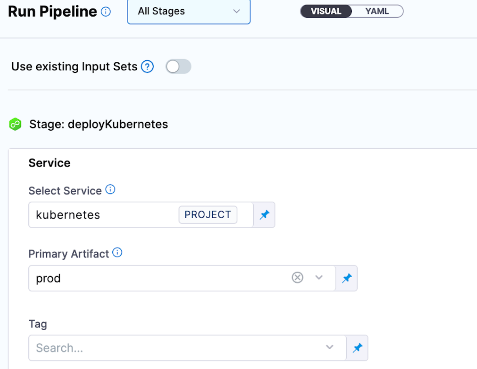Click the pin icon beside the kubernetes service field
Viewport: 477px width, 369px height.
pos(264,215)
